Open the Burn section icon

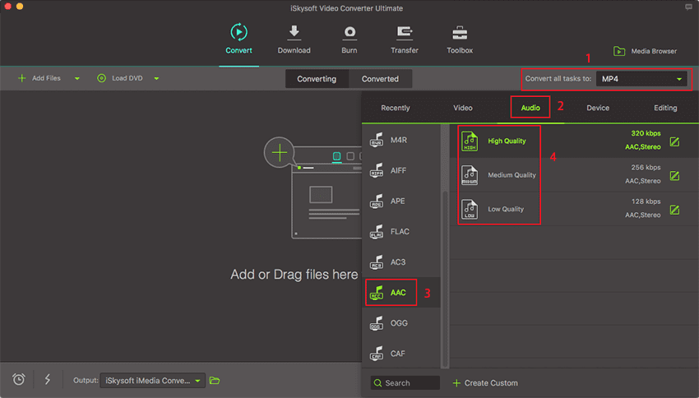point(349,33)
